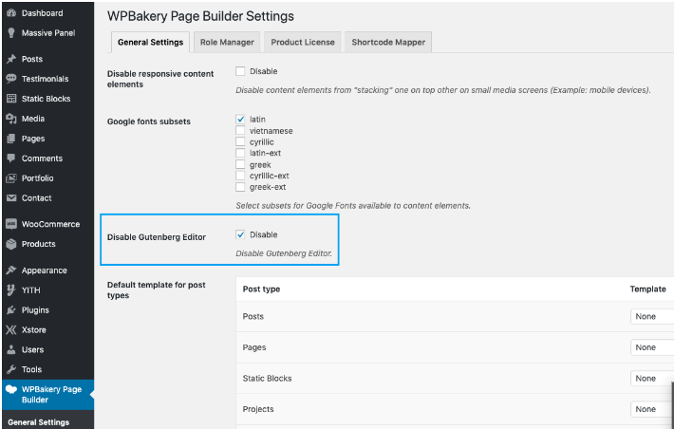Click the Appearance paintbrush icon

coord(11,270)
